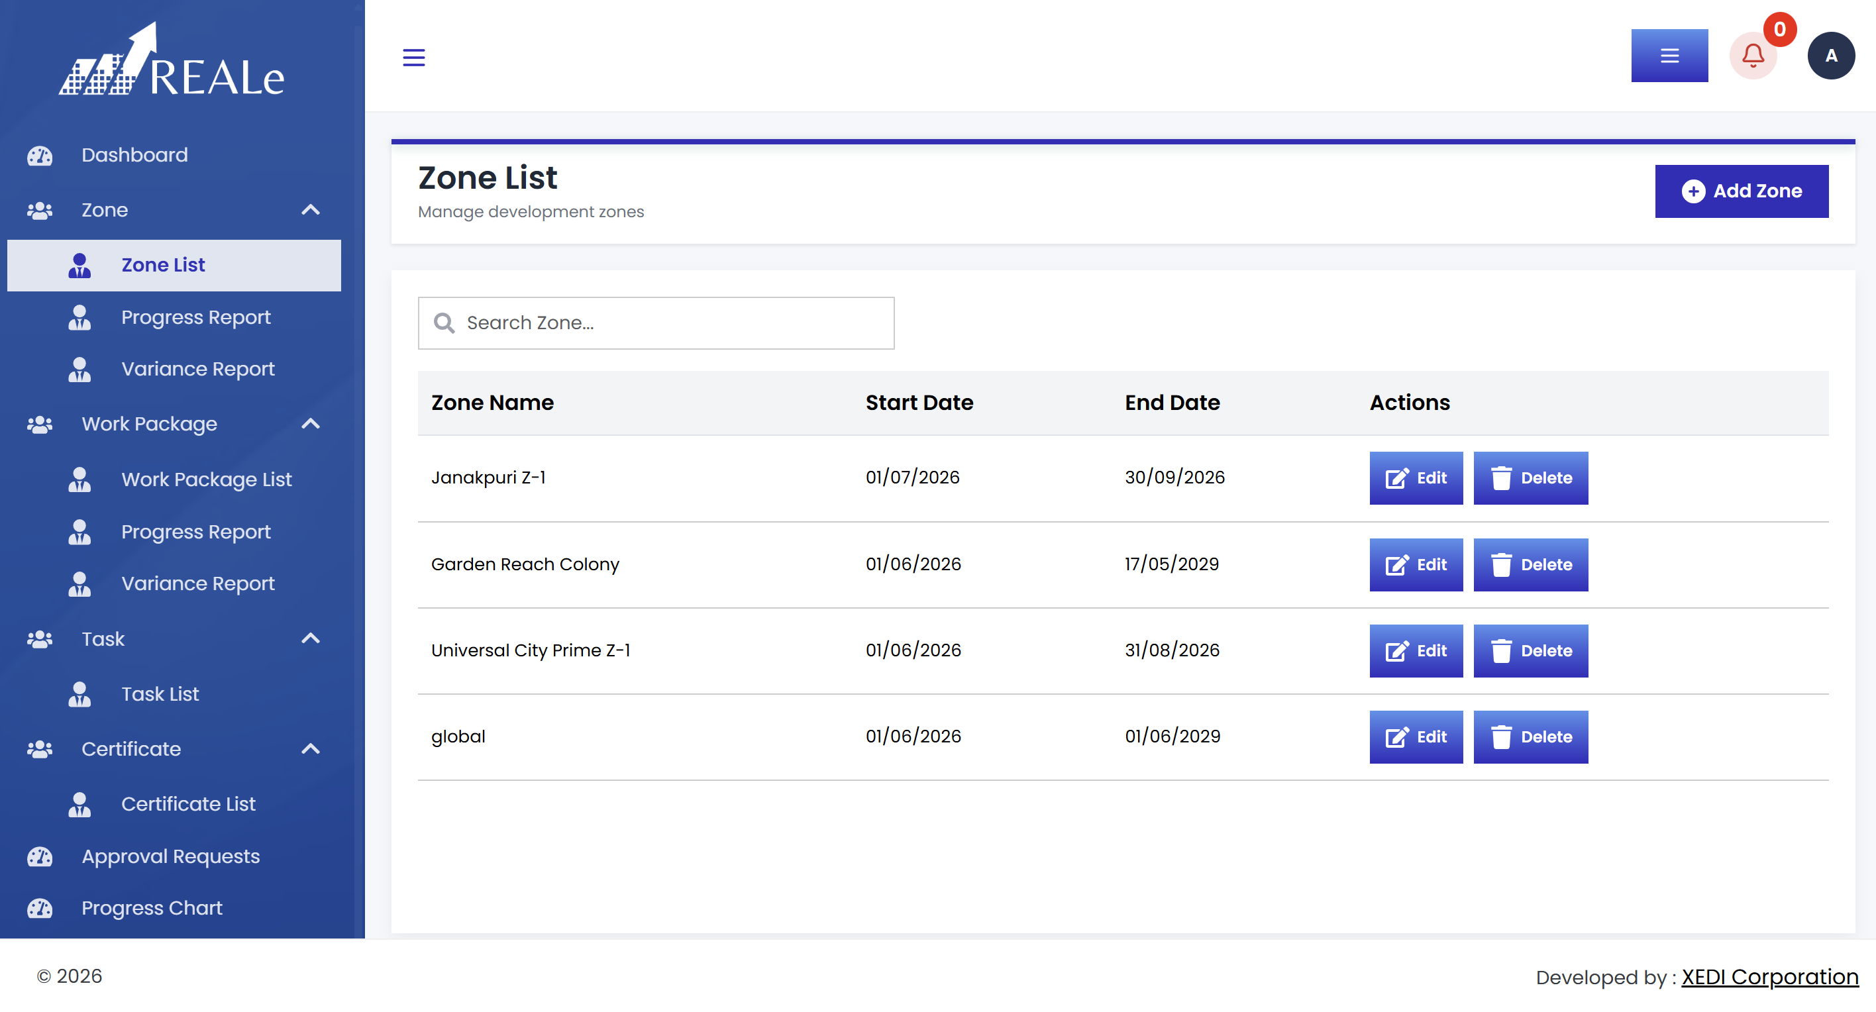Toggle sidebar with the hamburger icon

tap(413, 57)
